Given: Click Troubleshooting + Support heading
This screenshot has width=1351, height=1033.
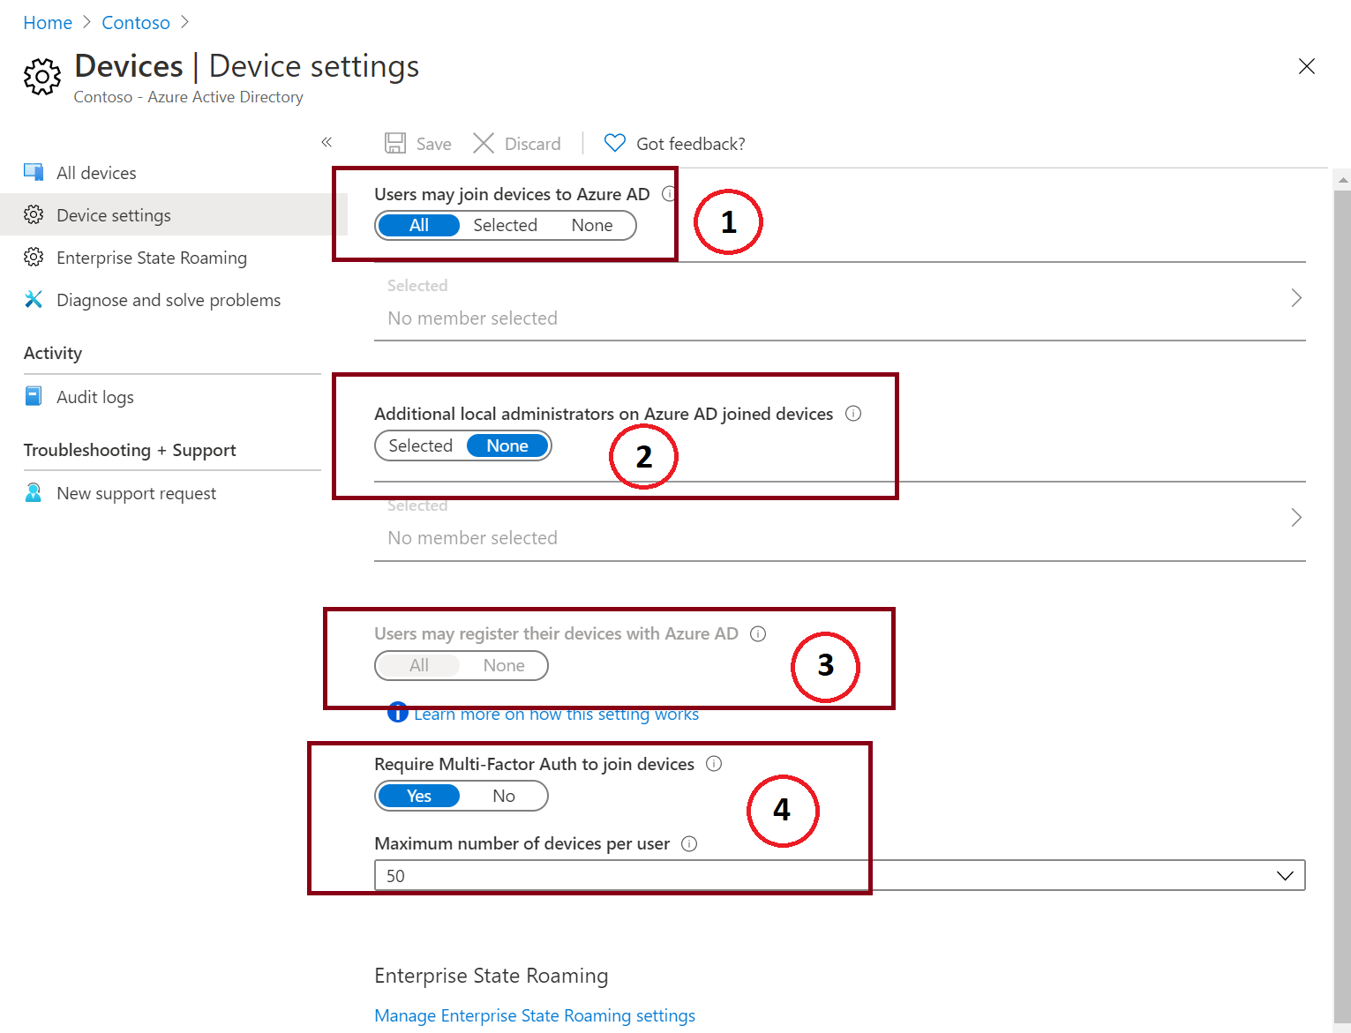Looking at the screenshot, I should click(x=130, y=450).
